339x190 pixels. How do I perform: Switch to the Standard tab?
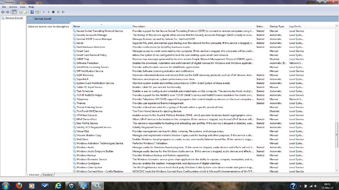(47, 175)
